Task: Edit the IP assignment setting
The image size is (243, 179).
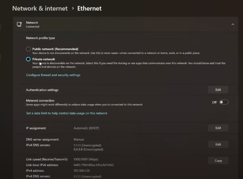Action: pos(218,128)
